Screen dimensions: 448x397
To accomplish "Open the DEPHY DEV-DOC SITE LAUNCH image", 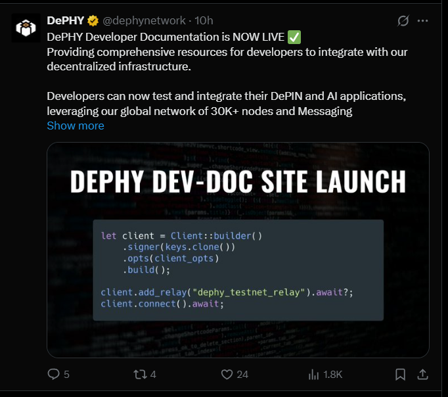I will (x=238, y=250).
